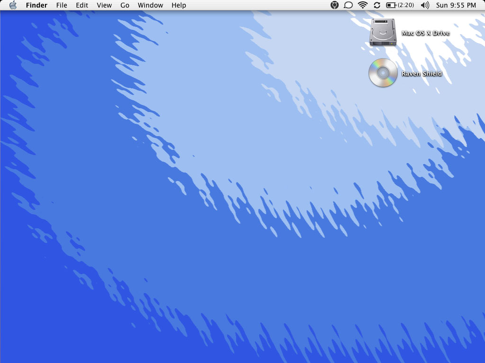485x363 pixels.
Task: Click the Sun 9:55 PM clock
Action: pos(456,5)
